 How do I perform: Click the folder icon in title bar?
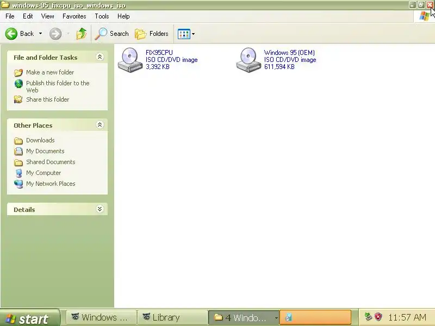pos(5,5)
